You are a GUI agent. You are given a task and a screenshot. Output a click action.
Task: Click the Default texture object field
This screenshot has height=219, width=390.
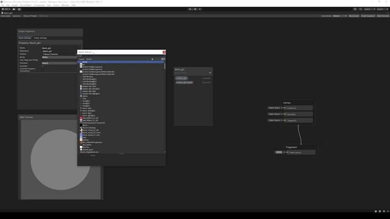[60, 54]
